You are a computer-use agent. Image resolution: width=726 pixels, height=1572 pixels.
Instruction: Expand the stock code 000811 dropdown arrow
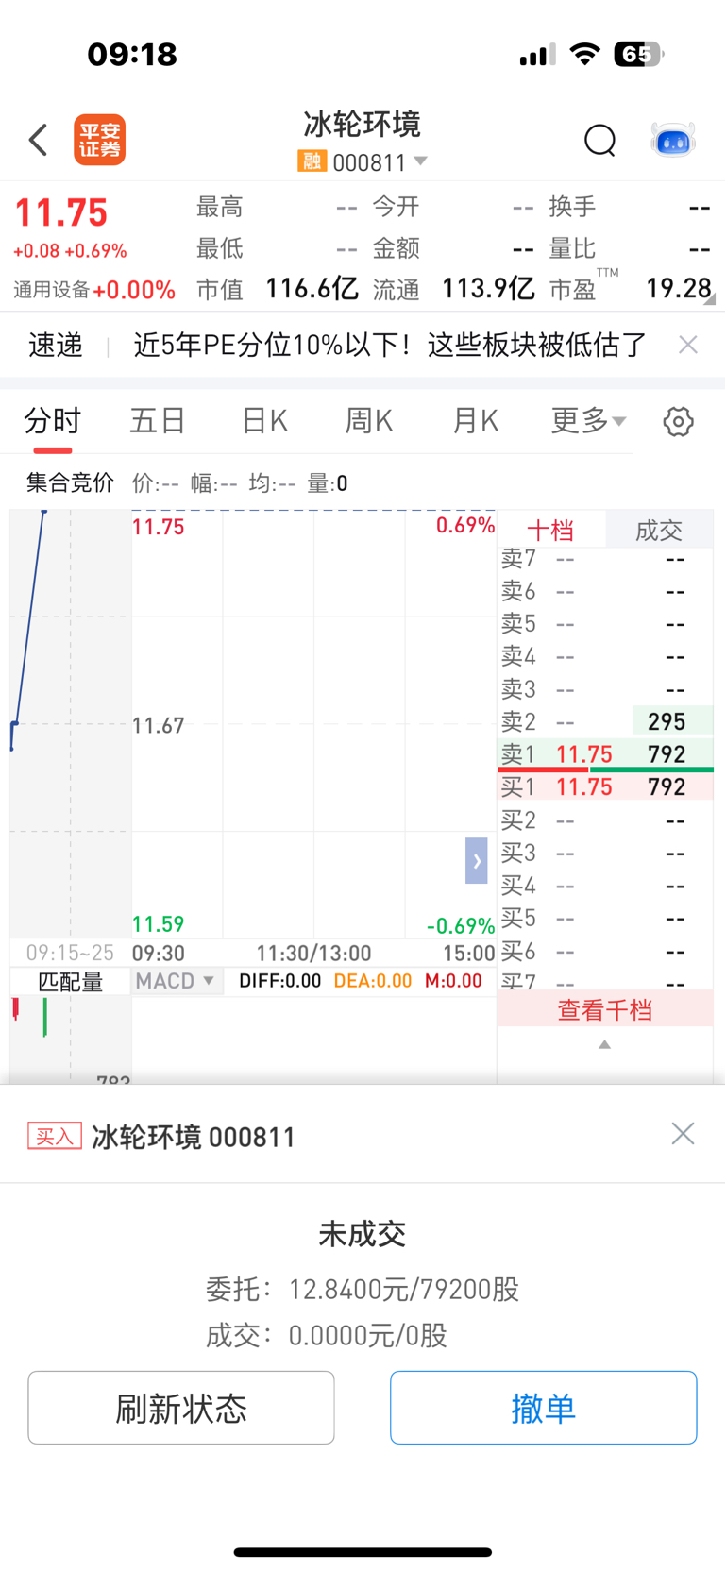[x=421, y=161]
